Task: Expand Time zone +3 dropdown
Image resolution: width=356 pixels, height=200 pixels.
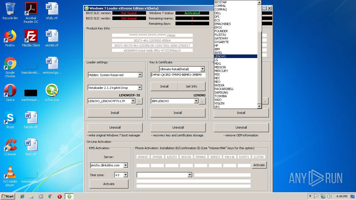Action: point(125,175)
